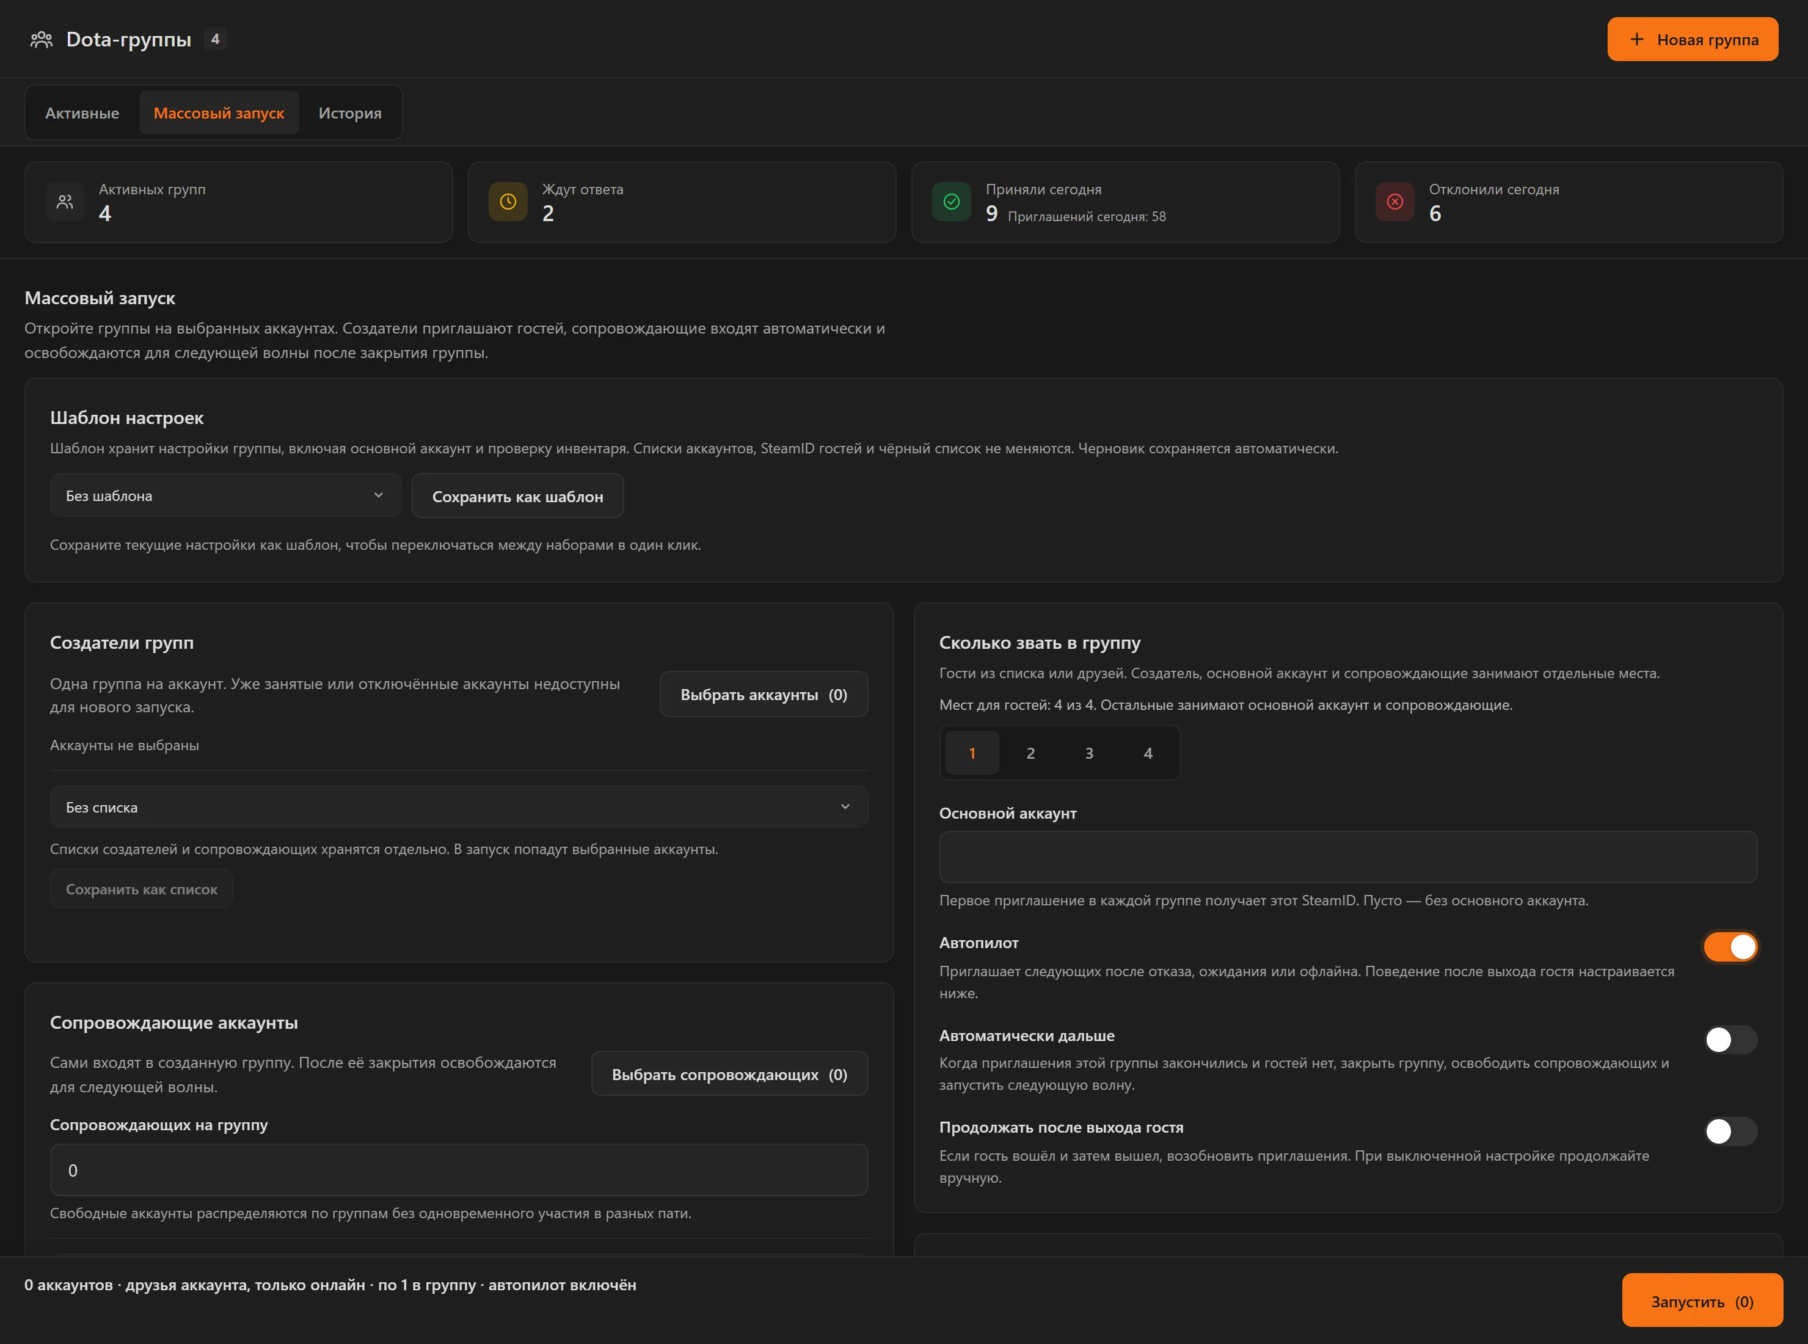Click Сохранить как список button
Image resolution: width=1808 pixels, height=1344 pixels.
tap(142, 889)
